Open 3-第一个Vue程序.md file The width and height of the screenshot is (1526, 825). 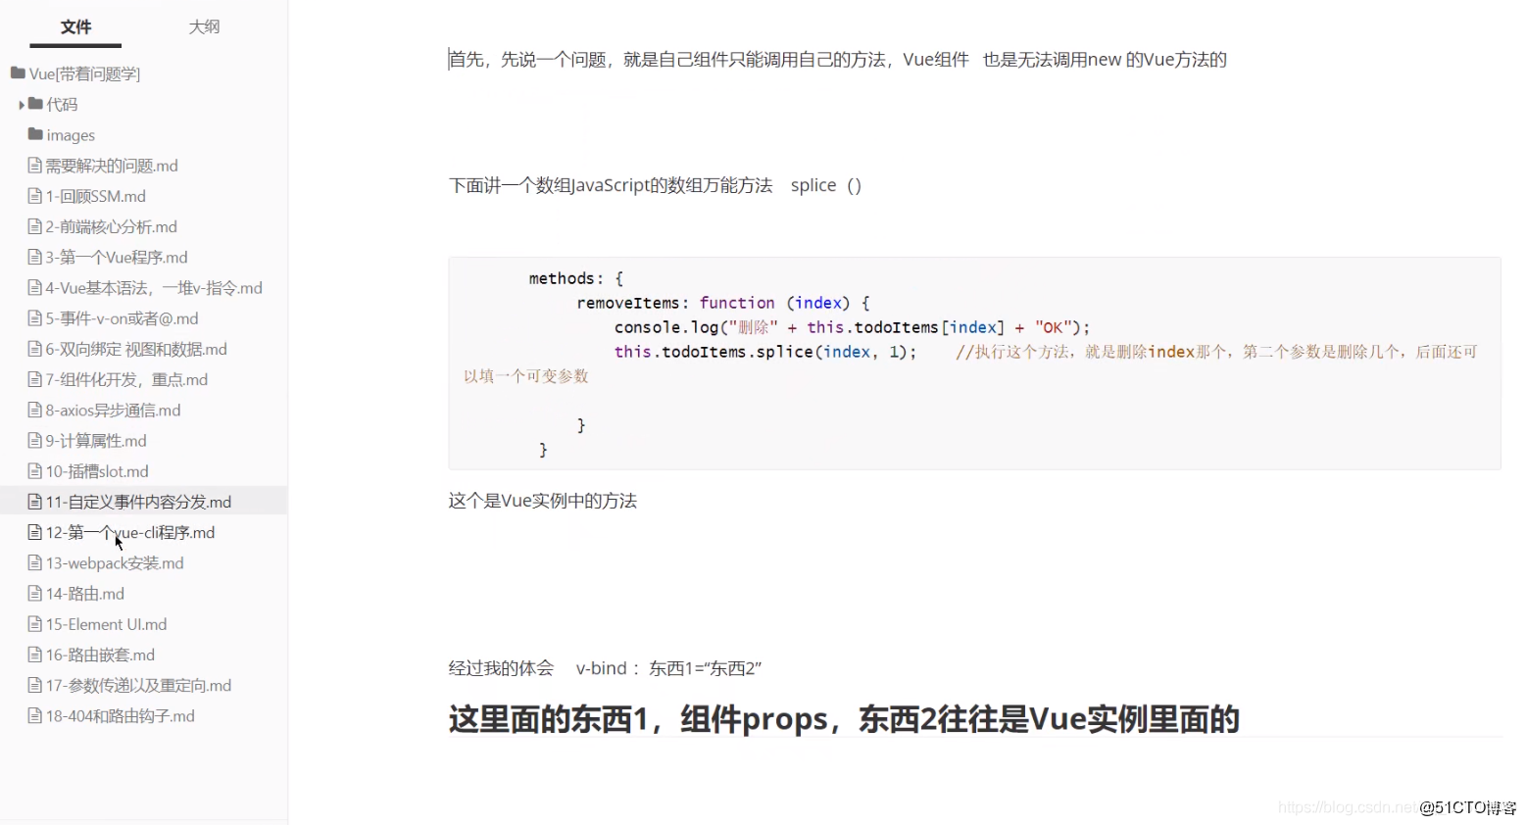click(117, 257)
